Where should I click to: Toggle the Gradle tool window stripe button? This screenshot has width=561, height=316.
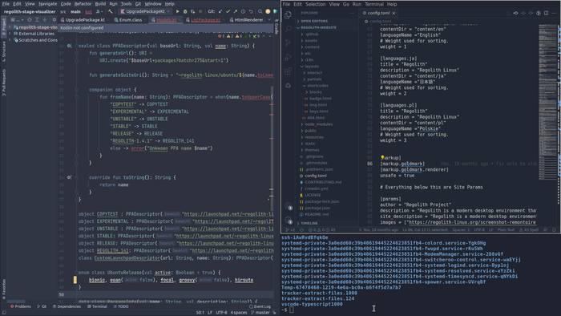pos(276,28)
